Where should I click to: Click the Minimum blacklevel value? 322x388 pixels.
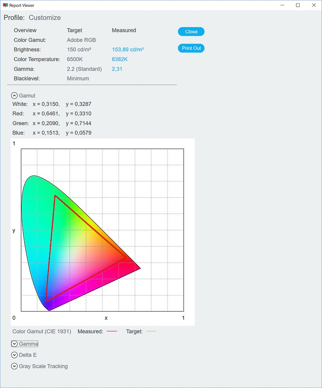coord(78,78)
